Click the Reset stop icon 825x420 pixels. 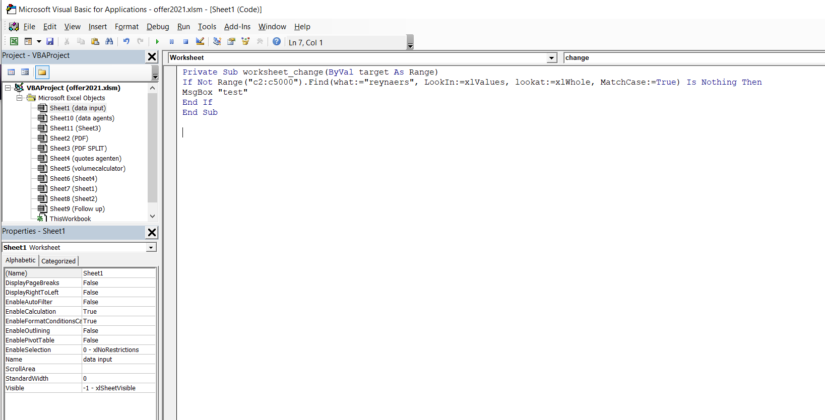click(x=185, y=41)
